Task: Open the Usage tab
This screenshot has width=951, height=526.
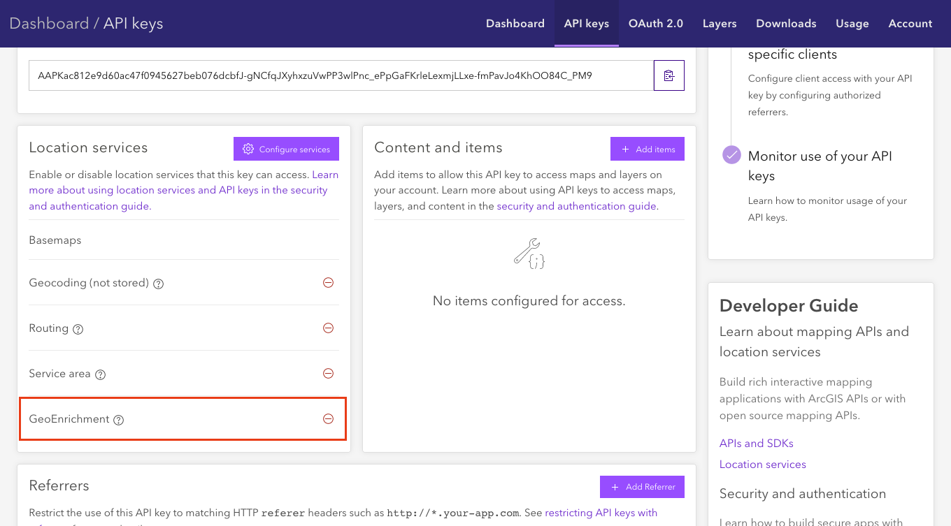Action: point(852,23)
